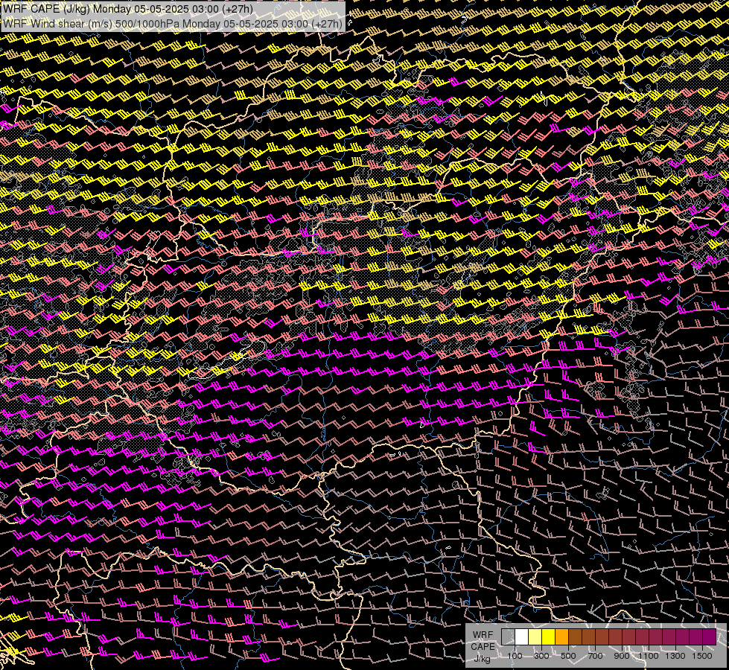Click the bright yellow CAPE legend swatch
The height and width of the screenshot is (670, 729).
pyautogui.click(x=548, y=637)
